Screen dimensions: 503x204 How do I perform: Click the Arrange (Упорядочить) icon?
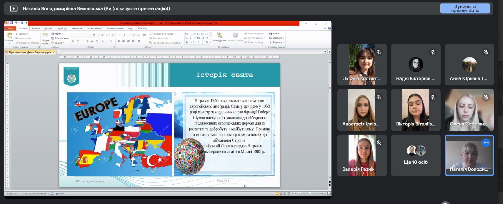220,36
